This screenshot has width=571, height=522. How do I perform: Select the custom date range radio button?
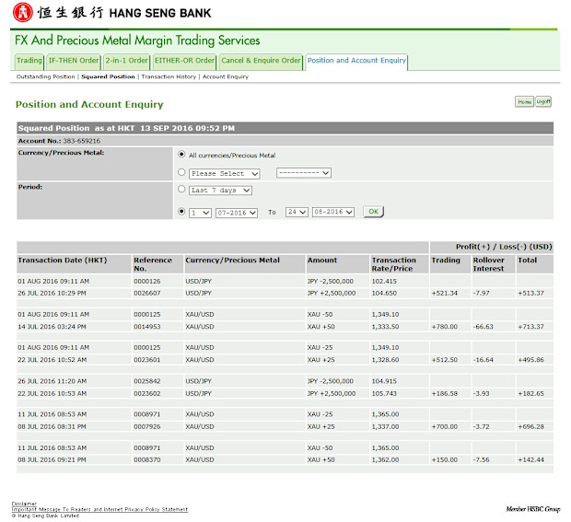click(x=181, y=212)
